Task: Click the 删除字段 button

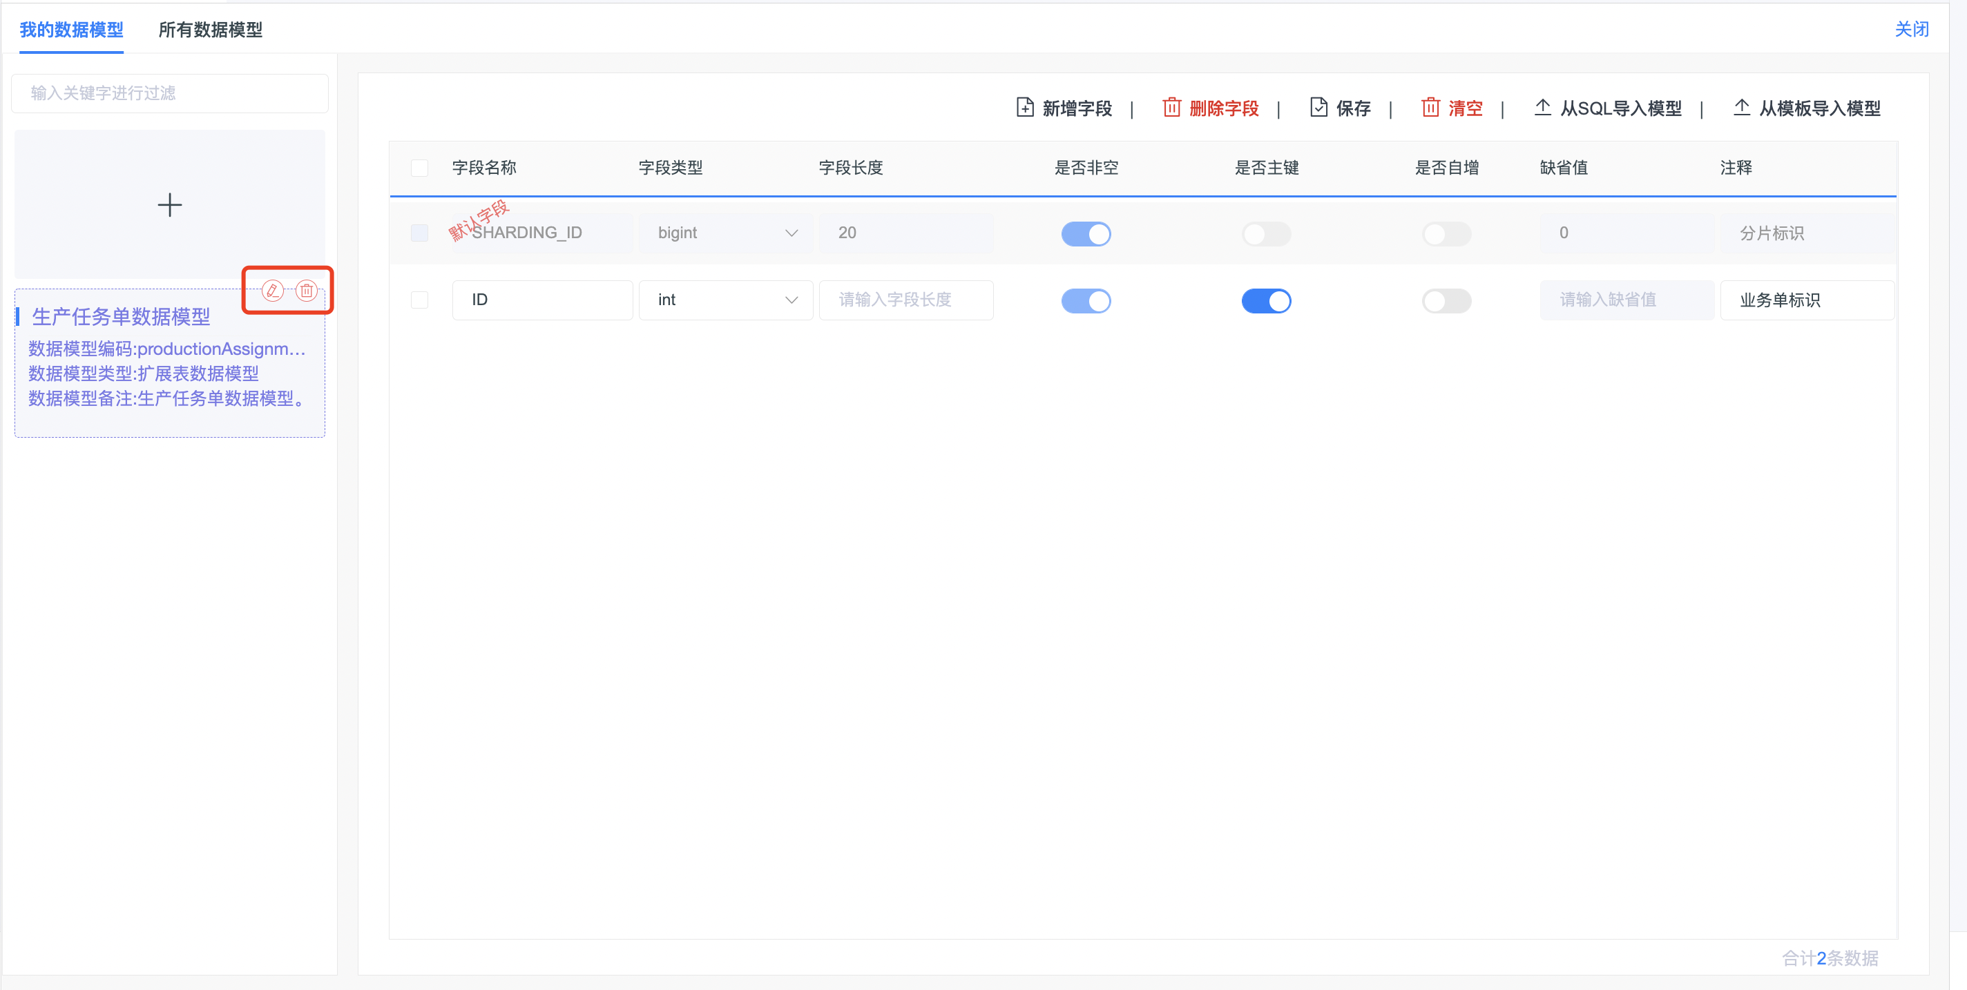Action: 1210,108
